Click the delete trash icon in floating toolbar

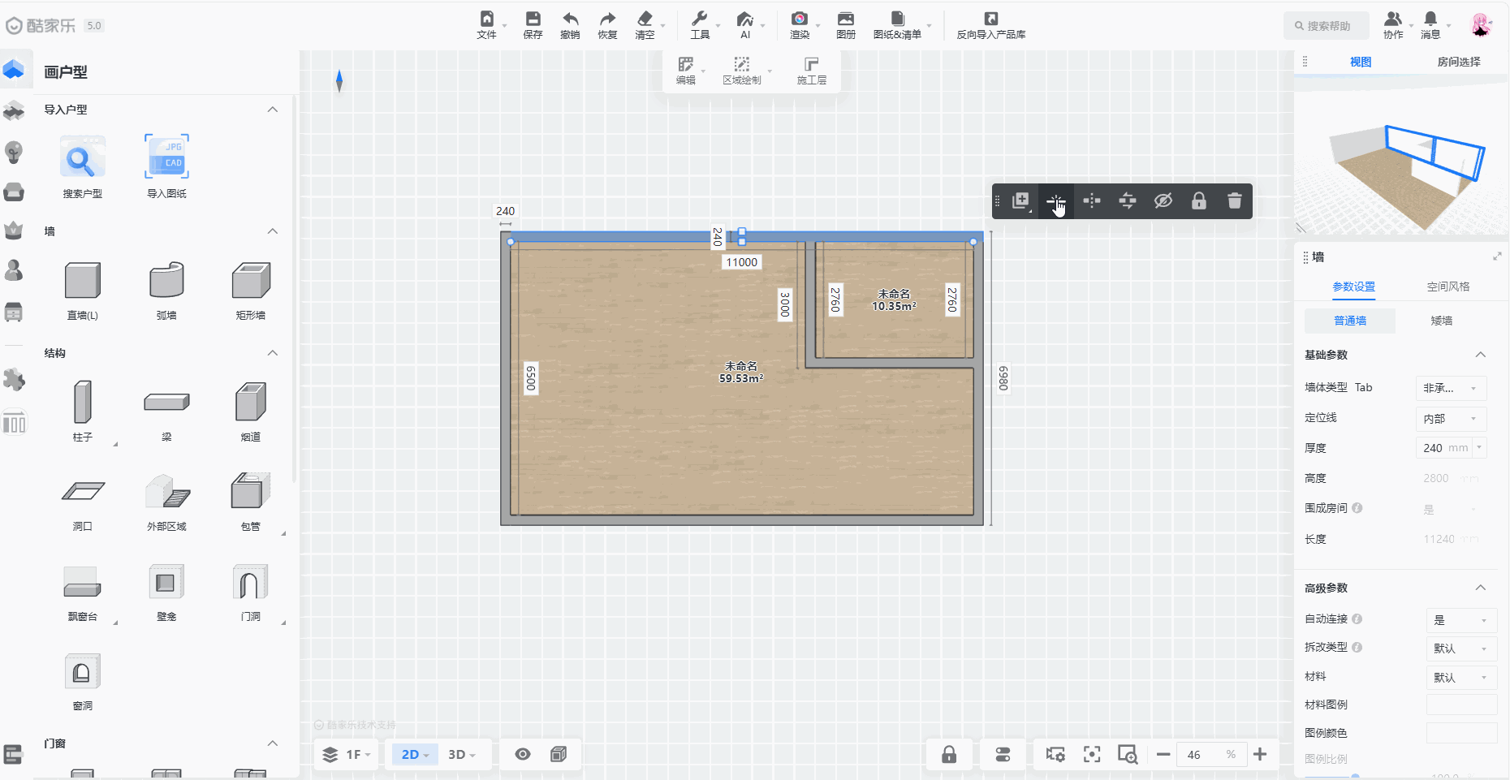click(x=1234, y=200)
